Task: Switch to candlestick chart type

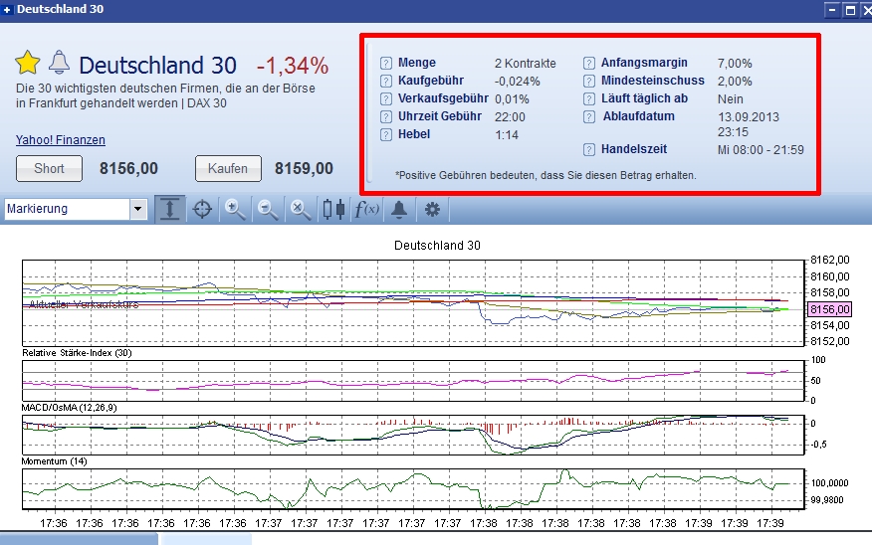Action: coord(333,210)
